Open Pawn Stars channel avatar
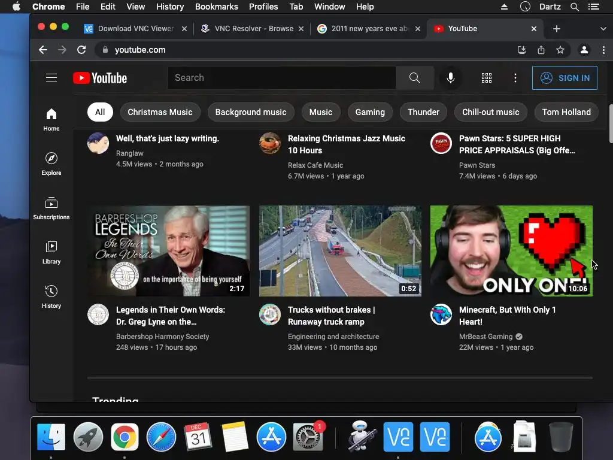This screenshot has width=613, height=460. [441, 143]
